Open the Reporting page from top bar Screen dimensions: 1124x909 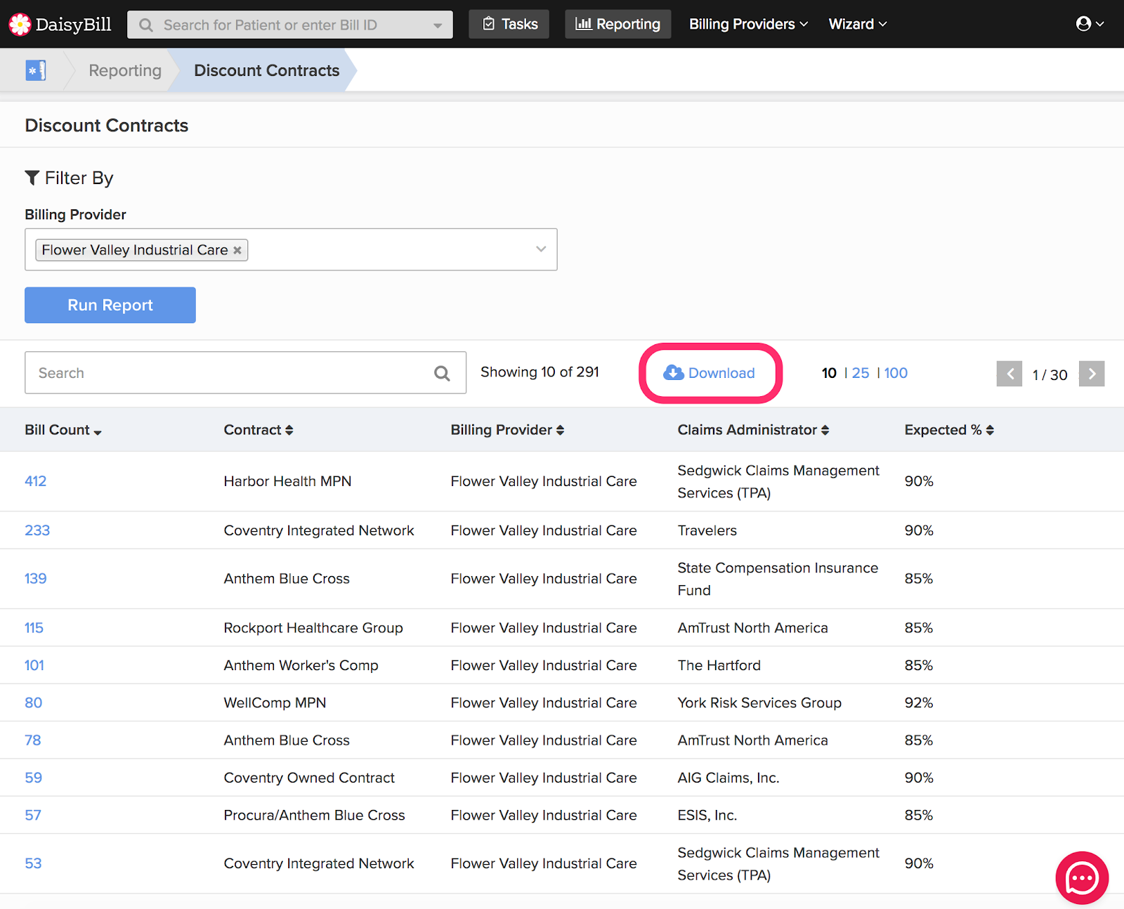point(618,24)
